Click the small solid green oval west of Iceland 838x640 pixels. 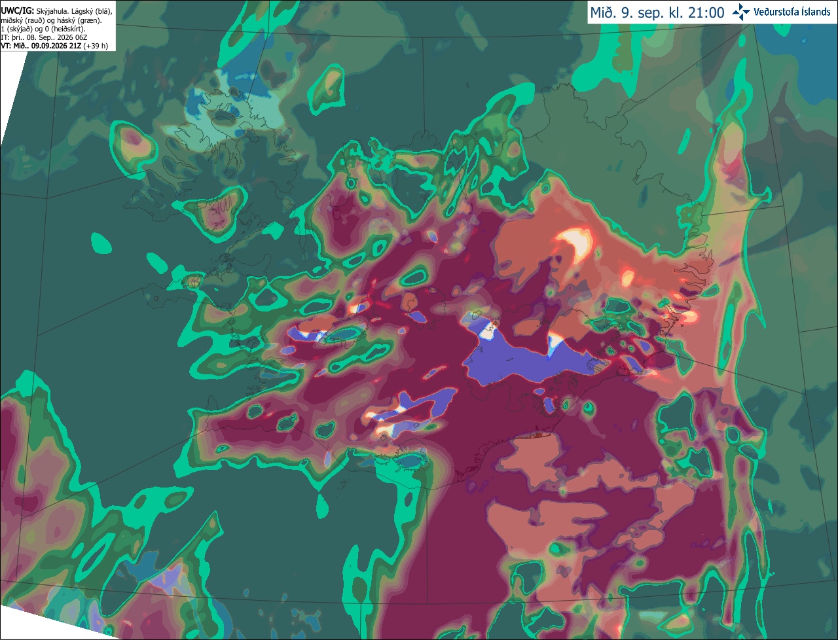101,243
